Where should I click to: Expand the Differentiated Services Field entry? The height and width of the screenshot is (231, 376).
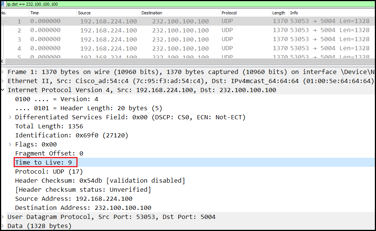pos(10,117)
